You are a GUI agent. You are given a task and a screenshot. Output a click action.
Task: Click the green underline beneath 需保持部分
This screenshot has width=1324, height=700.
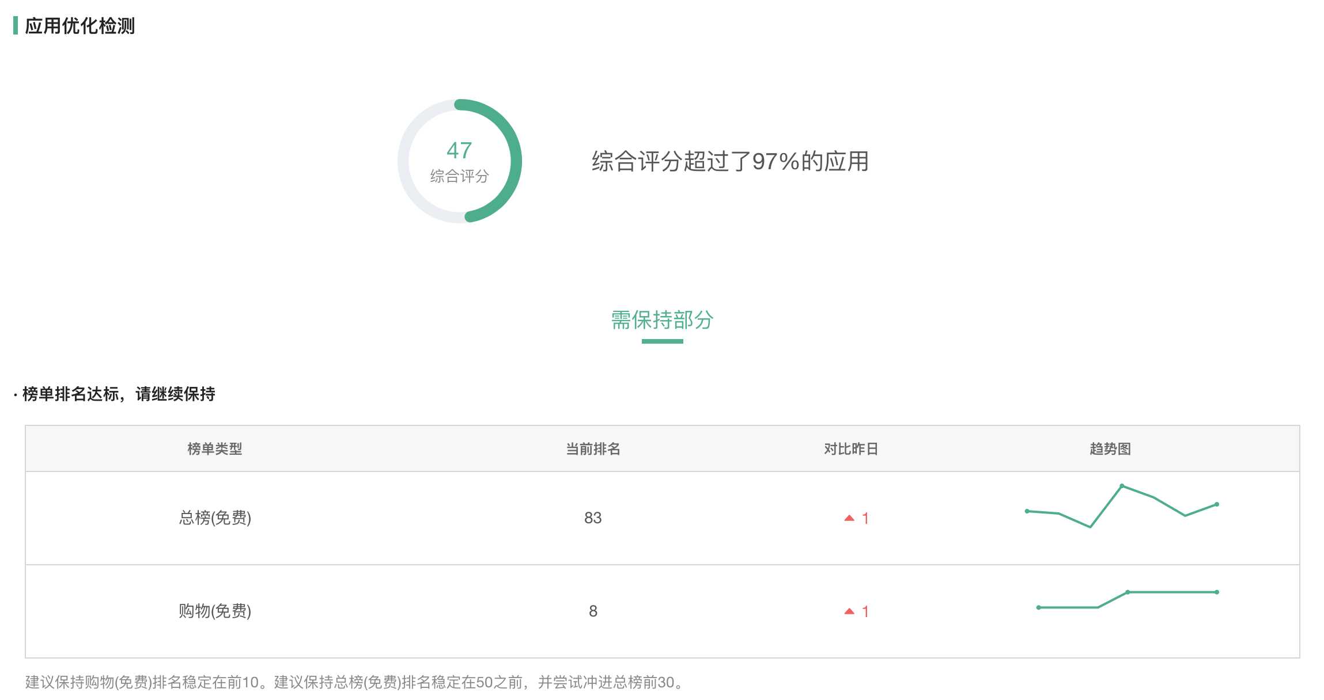662,341
